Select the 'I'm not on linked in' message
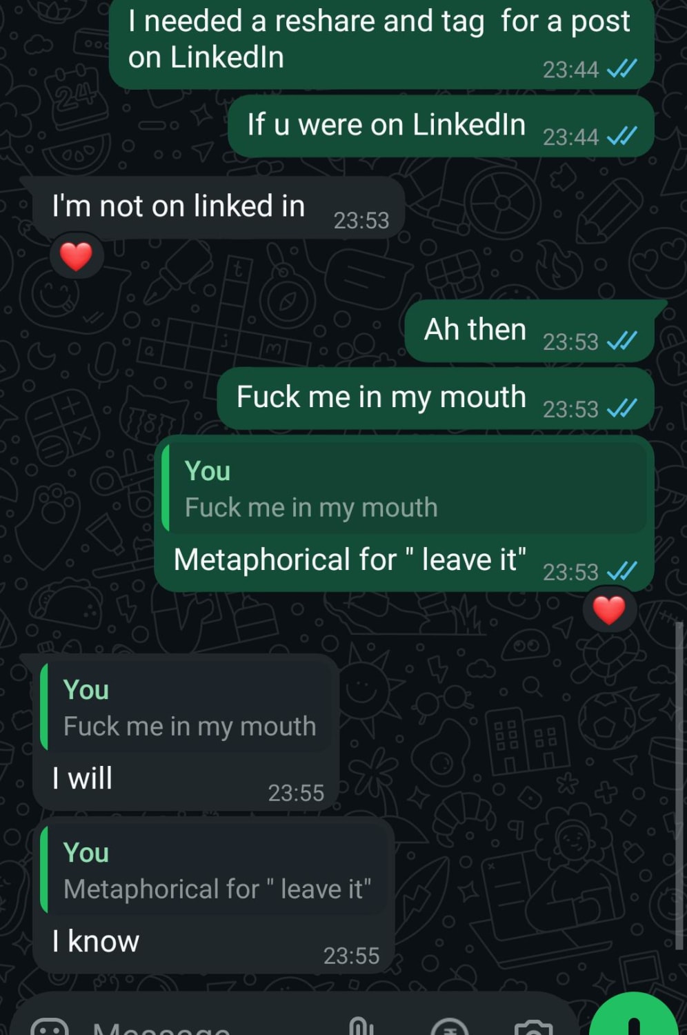The width and height of the screenshot is (687, 1035). pos(211,208)
